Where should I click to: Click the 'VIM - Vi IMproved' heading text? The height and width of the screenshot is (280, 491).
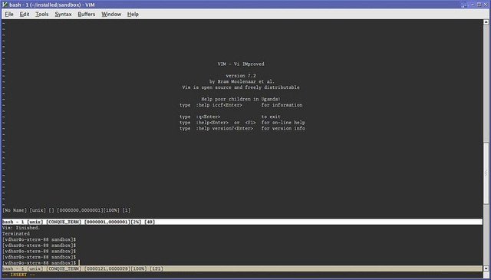(241, 64)
